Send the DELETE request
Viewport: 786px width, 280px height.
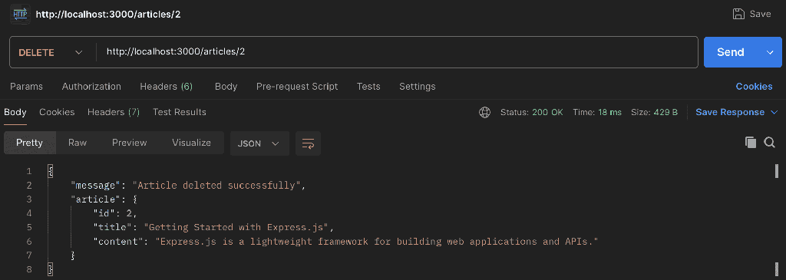(x=731, y=52)
